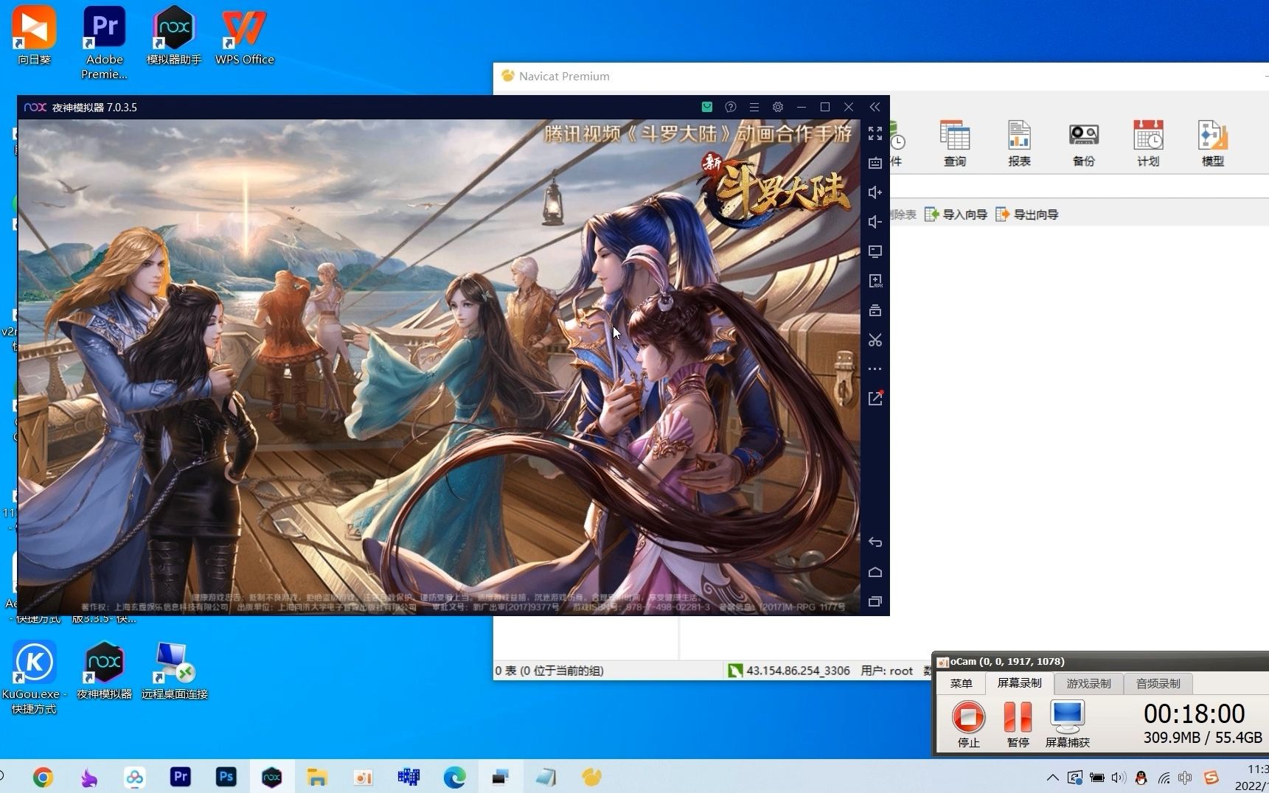This screenshot has width=1269, height=793.
Task: Select 远程桌面连接 desktop shortcut
Action: coord(174,671)
